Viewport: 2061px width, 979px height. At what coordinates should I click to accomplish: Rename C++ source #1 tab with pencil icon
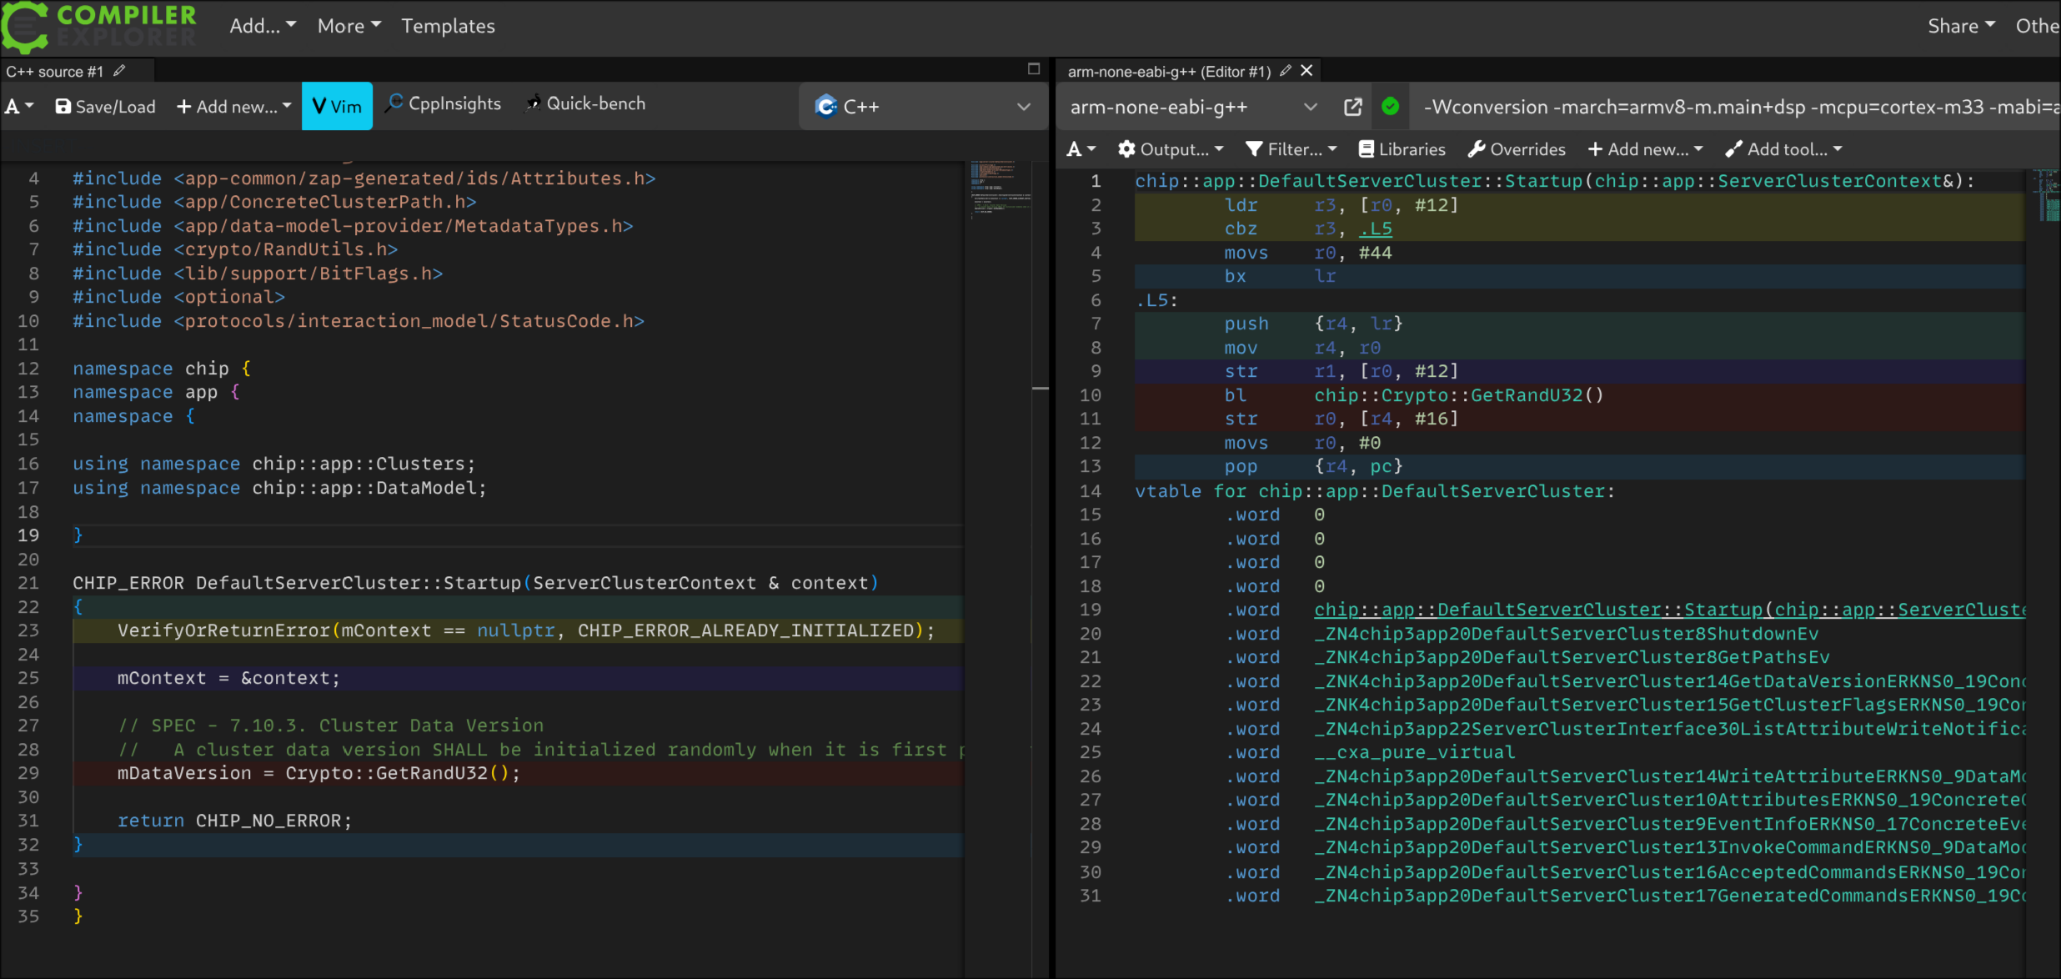pyautogui.click(x=119, y=71)
